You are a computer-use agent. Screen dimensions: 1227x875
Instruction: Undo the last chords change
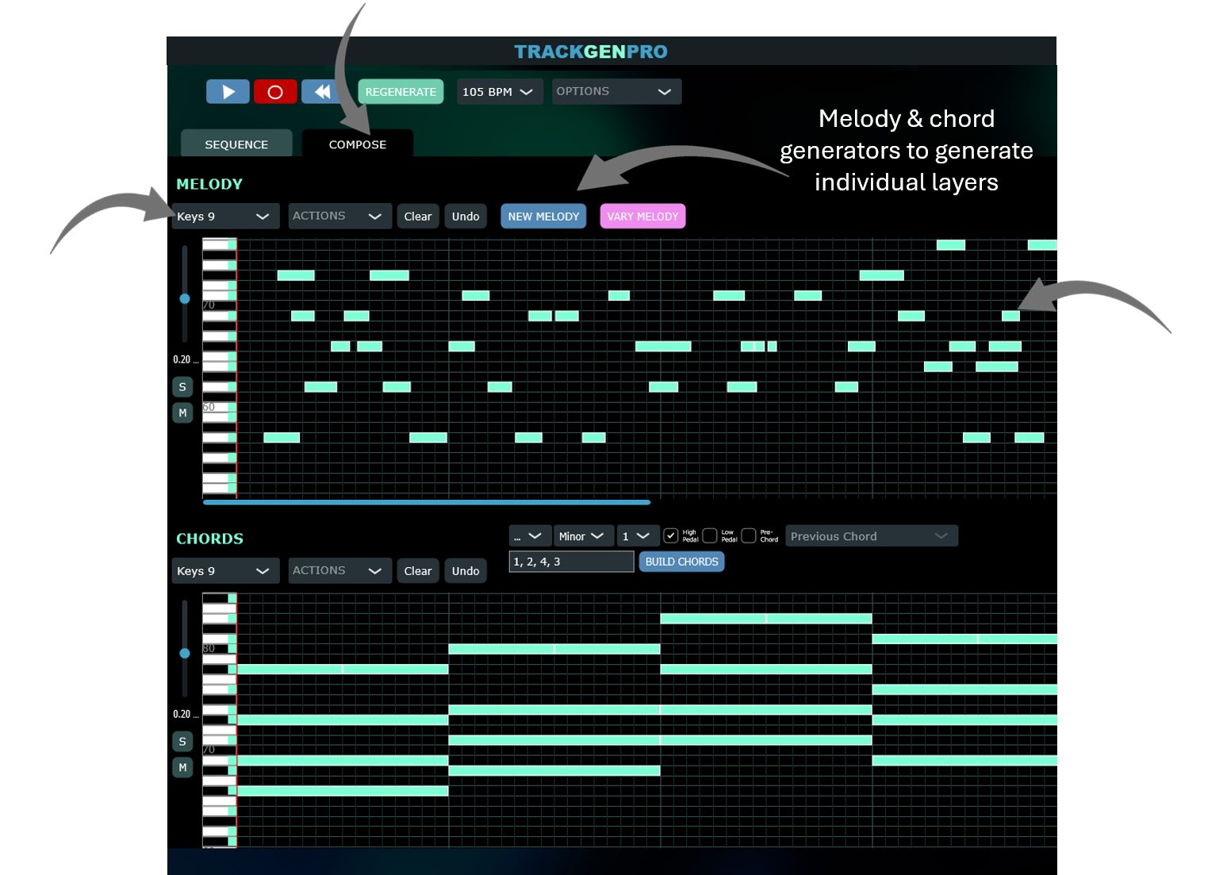[466, 571]
